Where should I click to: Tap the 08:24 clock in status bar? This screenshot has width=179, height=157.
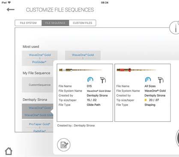coord(104,3)
